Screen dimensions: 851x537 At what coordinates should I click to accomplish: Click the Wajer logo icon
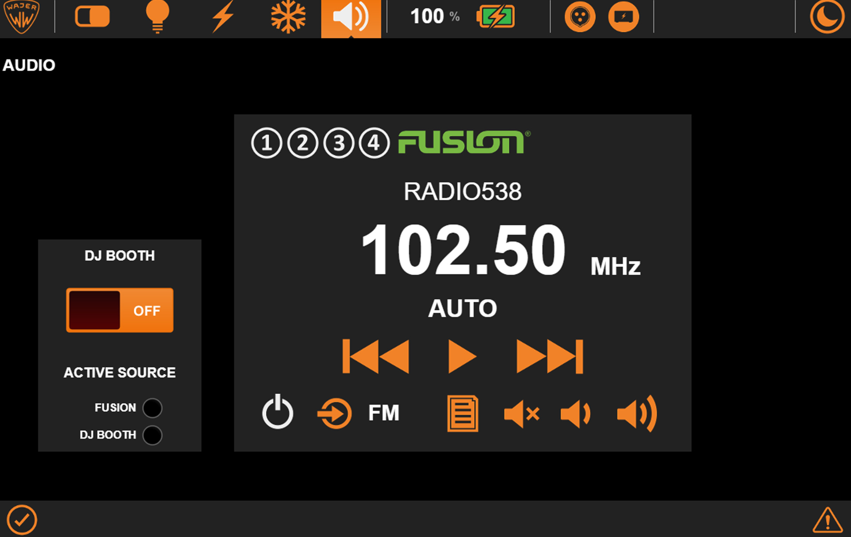pos(21,17)
